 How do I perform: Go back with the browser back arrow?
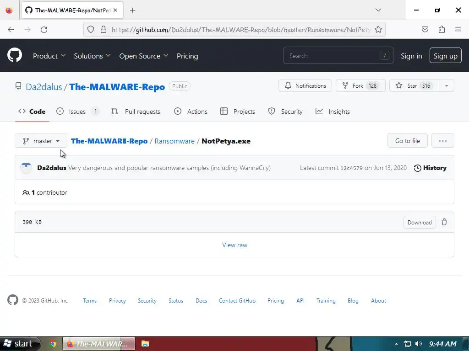pyautogui.click(x=11, y=30)
